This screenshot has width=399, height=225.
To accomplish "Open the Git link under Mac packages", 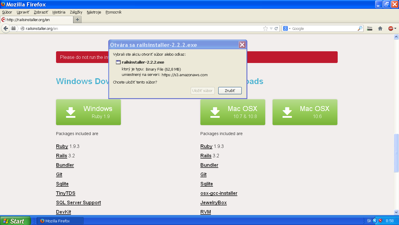I will 204,174.
